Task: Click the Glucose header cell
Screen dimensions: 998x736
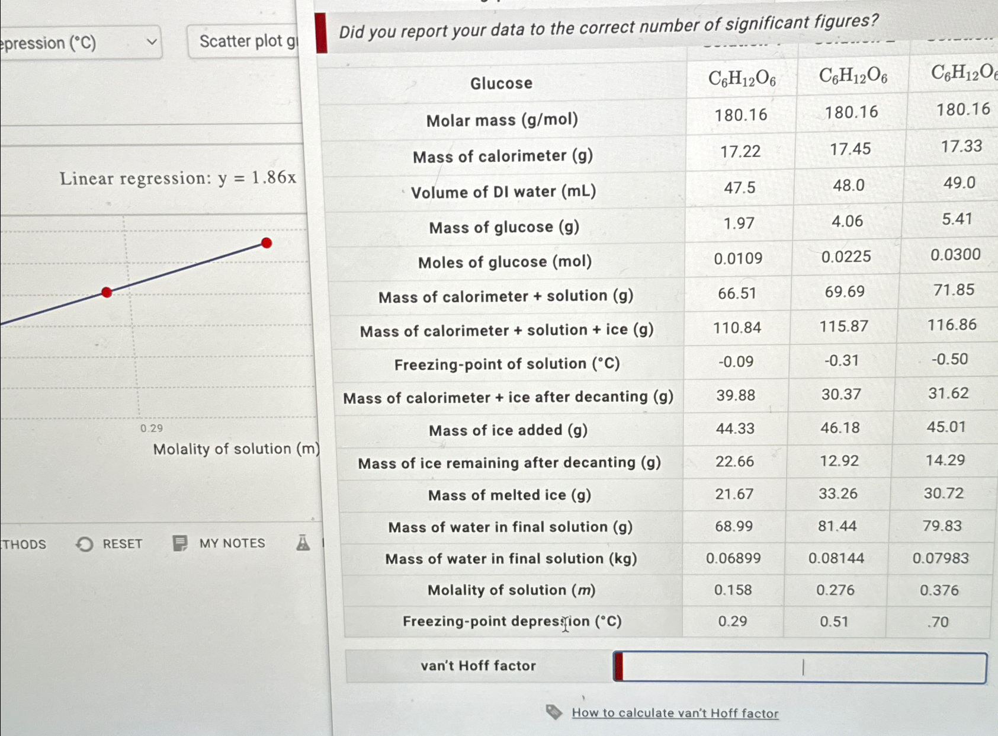Action: (x=501, y=82)
